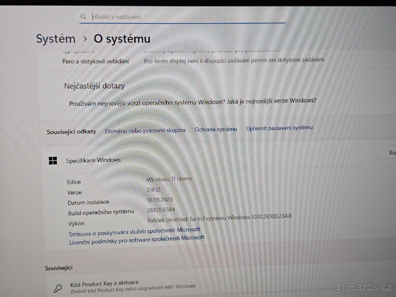Image resolution: width=396 pixels, height=297 pixels.
Task: Click the Specifikace Windows section header
Action: coord(93,160)
